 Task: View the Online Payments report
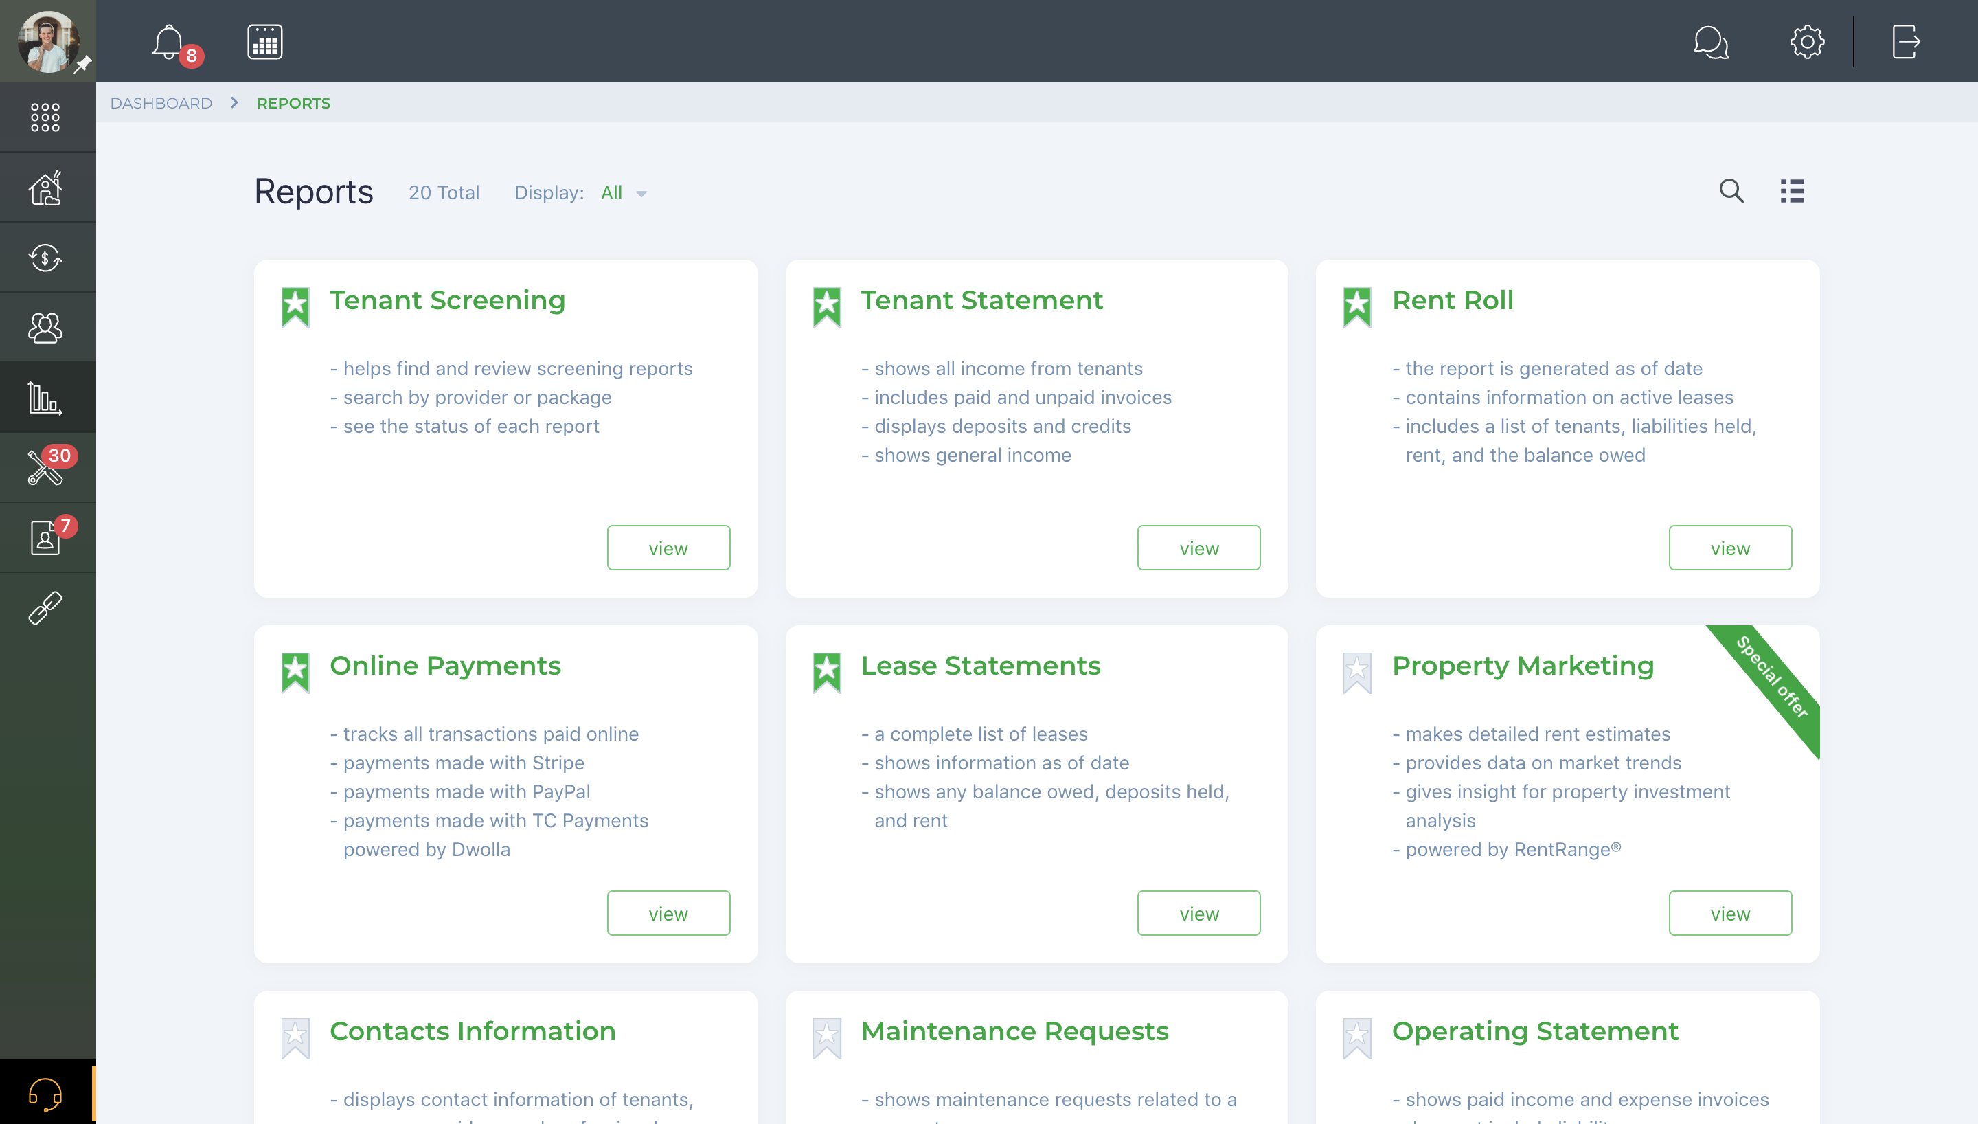coord(668,913)
